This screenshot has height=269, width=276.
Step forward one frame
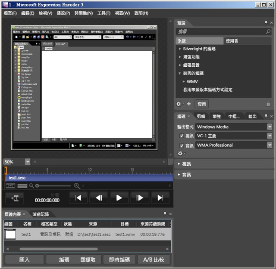(139, 198)
